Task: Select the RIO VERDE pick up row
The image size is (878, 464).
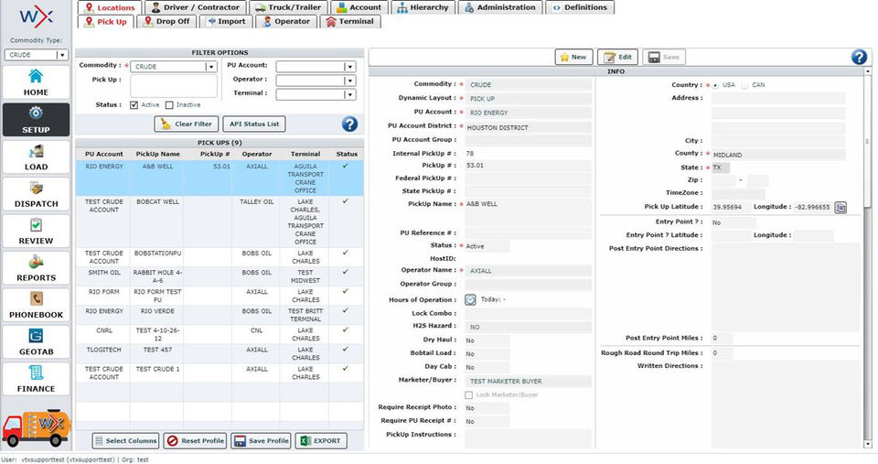Action: (x=219, y=315)
